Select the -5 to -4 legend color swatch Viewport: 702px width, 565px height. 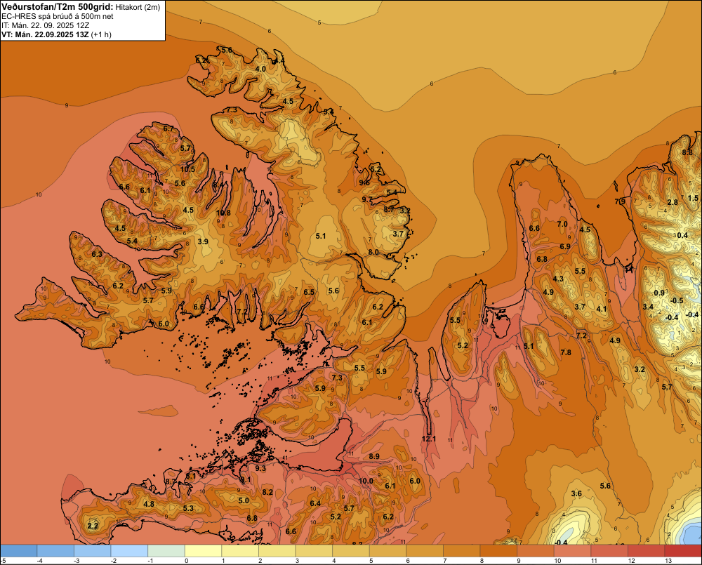[19, 551]
